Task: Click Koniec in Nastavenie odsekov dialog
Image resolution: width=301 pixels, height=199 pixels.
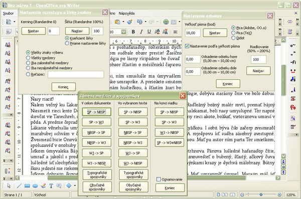Action: (x=228, y=84)
